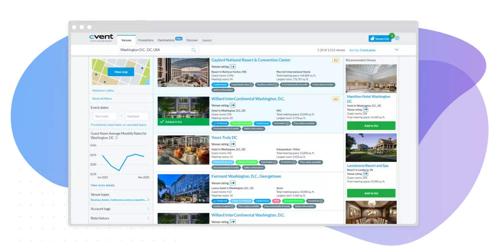The image size is (489, 246).
Task: Click the Added to list checkmark banner
Action: [x=183, y=122]
